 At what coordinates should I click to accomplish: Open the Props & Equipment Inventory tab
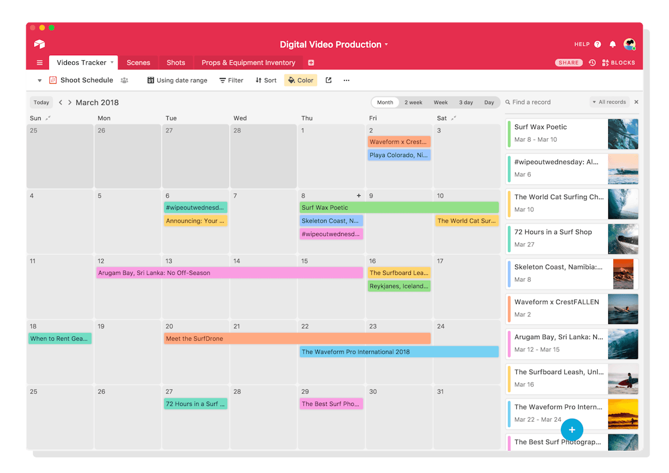click(248, 63)
